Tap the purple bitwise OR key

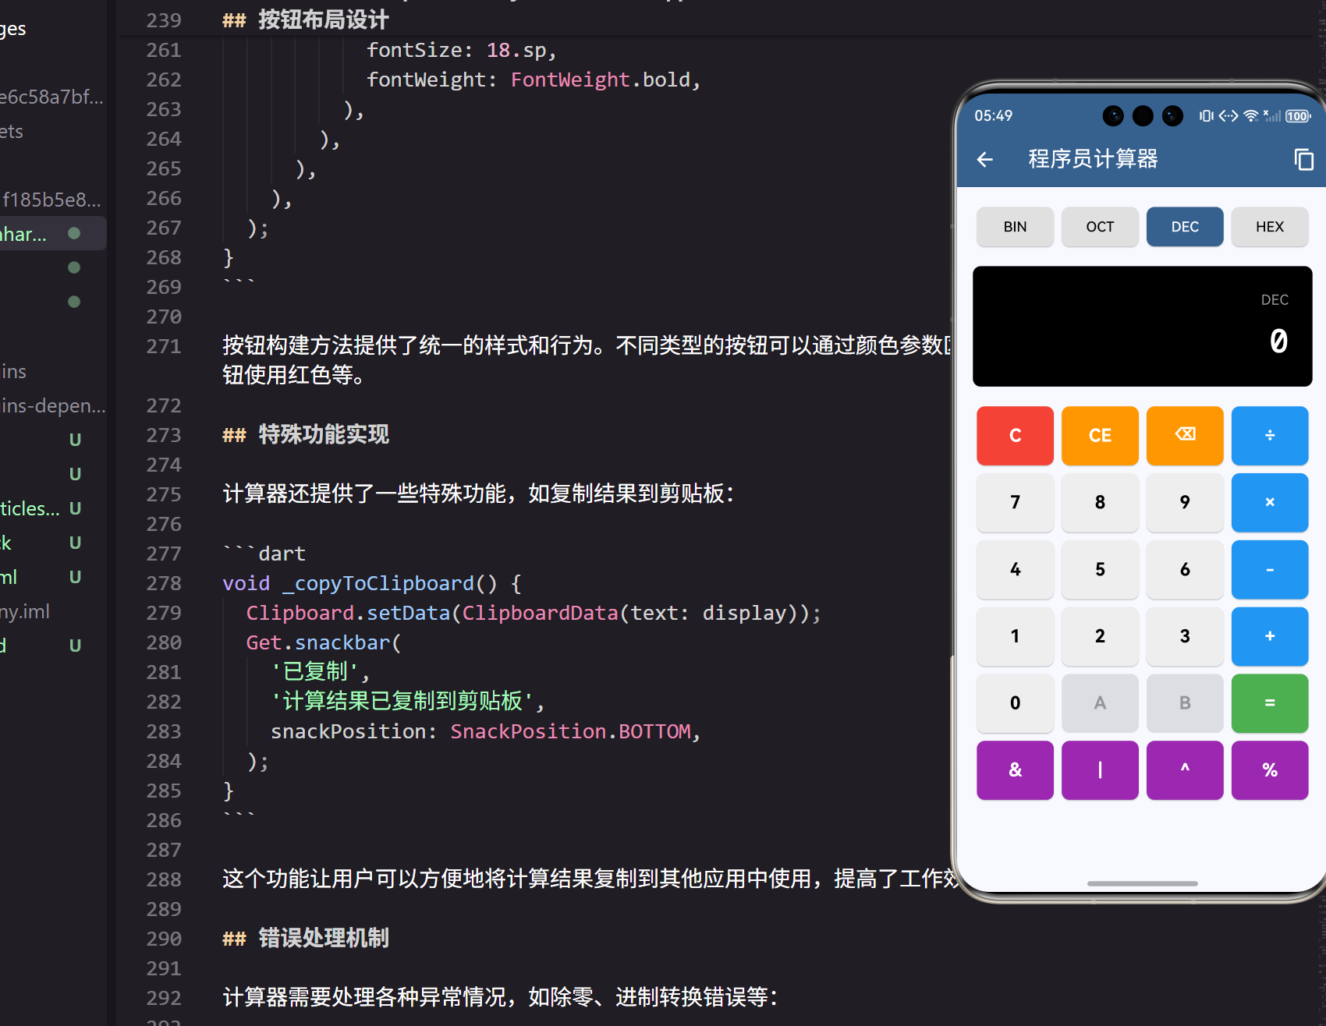1100,770
